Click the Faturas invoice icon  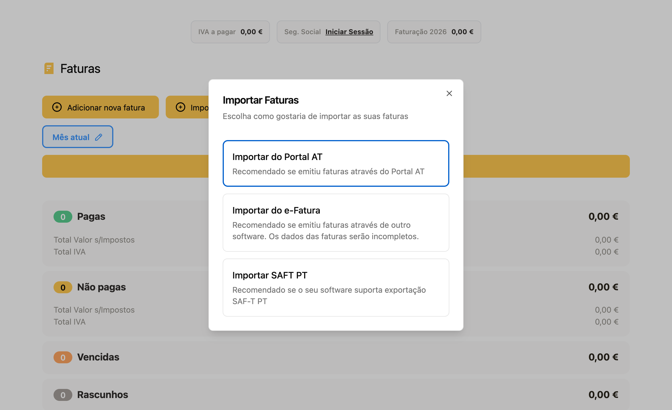[x=49, y=68]
